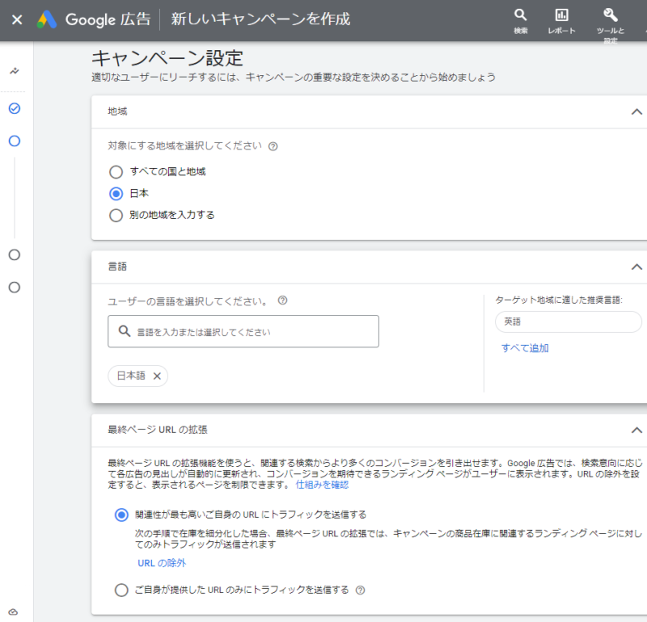647x622 pixels.
Task: Collapse the 地域 section
Action: click(636, 111)
